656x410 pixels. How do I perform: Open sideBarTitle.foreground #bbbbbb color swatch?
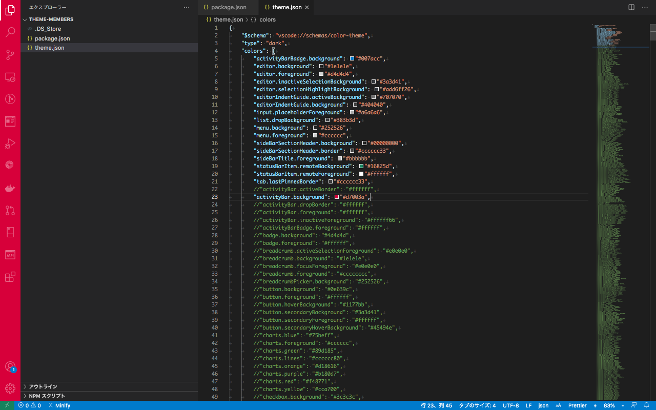click(340, 158)
